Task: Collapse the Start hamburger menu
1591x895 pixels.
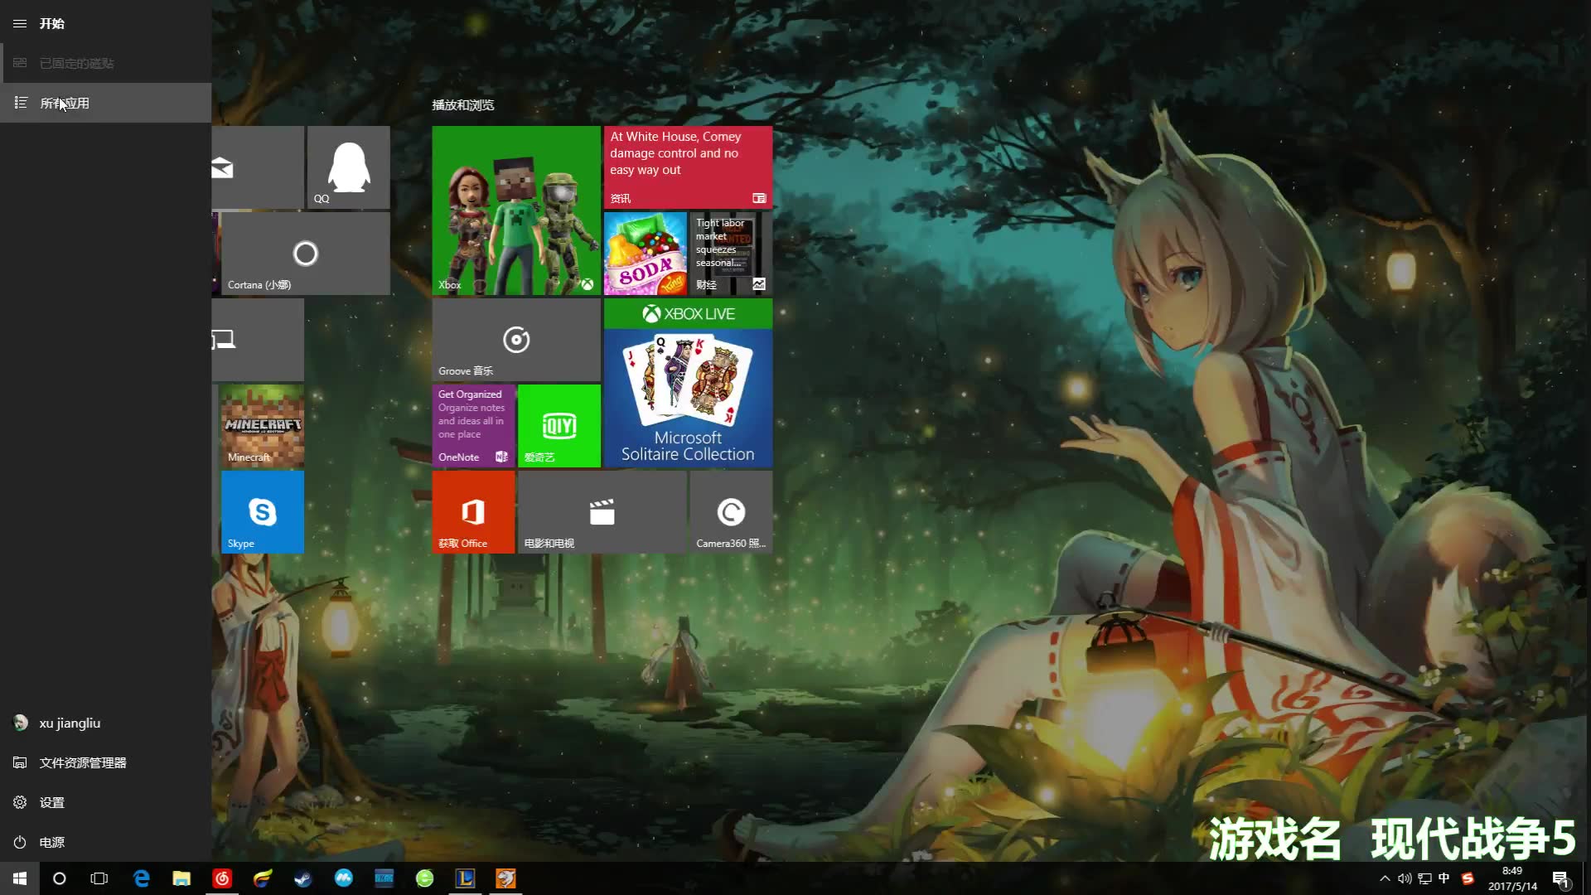Action: (x=20, y=23)
